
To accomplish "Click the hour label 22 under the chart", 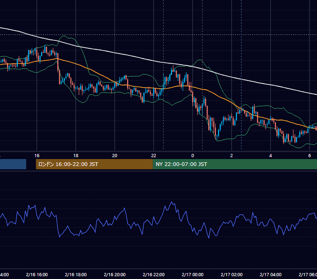I will coord(154,156).
